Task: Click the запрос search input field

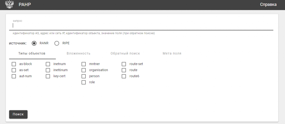Action: [x=141, y=26]
